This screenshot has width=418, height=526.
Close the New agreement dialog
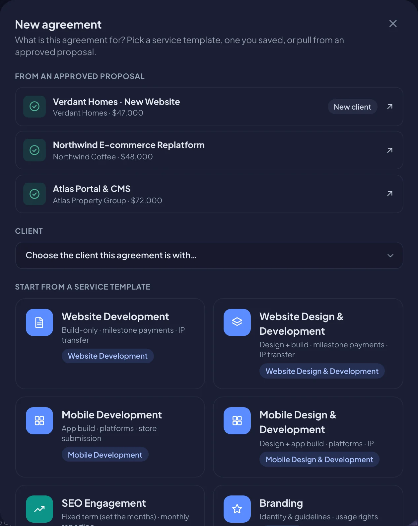(393, 24)
